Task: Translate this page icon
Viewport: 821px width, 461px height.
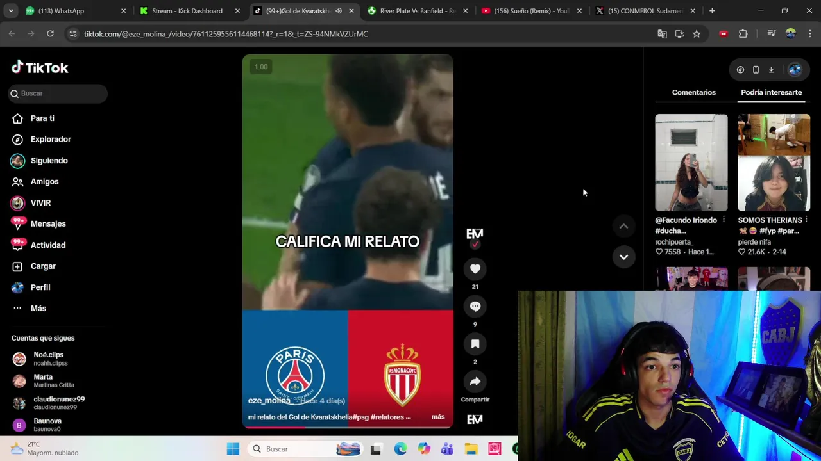Action: click(x=662, y=34)
